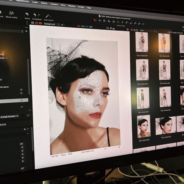Open the 5 Digit Counter dropdown
Screen dimensions: 184x184
click(x=9, y=117)
